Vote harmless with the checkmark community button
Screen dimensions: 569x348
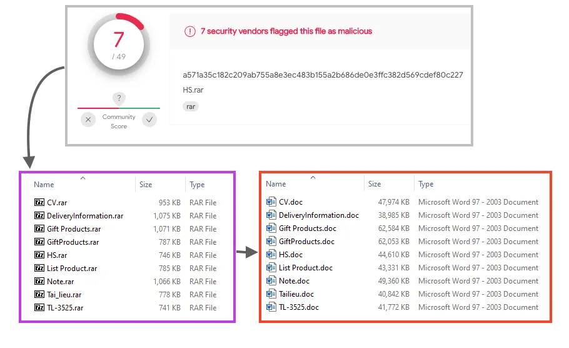(x=149, y=120)
